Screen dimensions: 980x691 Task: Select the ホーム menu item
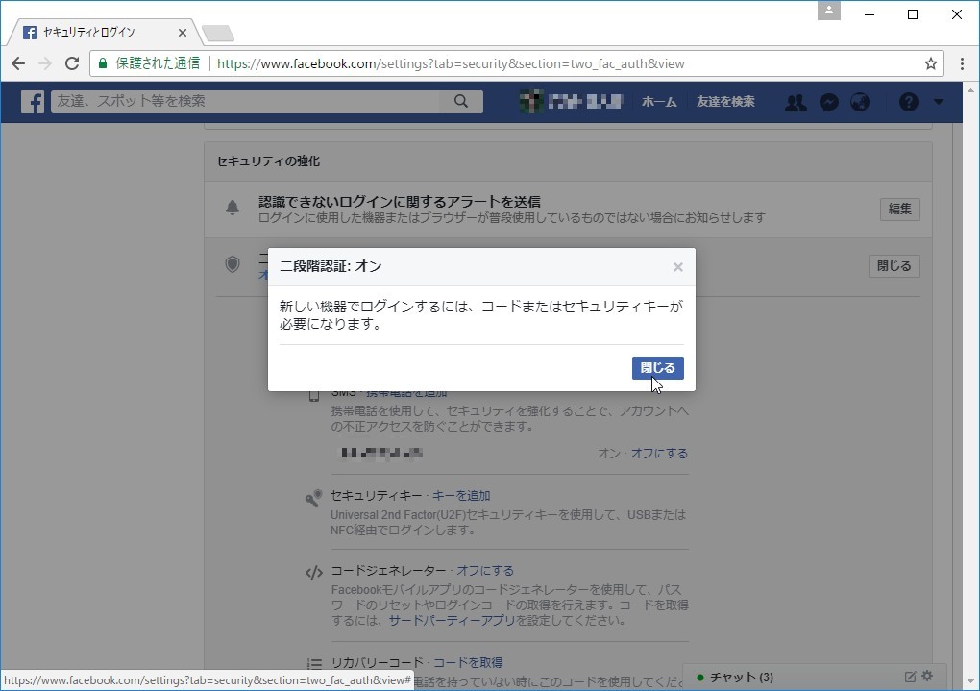click(x=660, y=101)
